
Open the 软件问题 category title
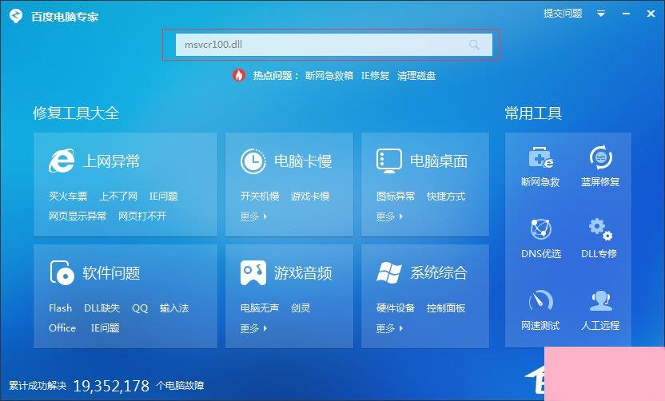(111, 273)
